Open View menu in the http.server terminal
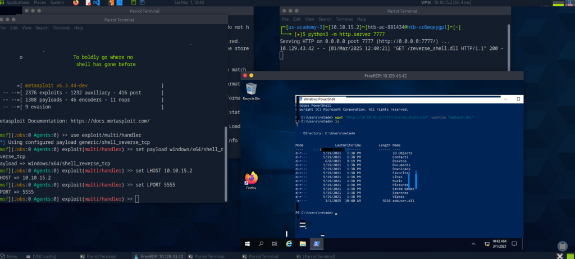The image size is (575, 259). tap(309, 19)
